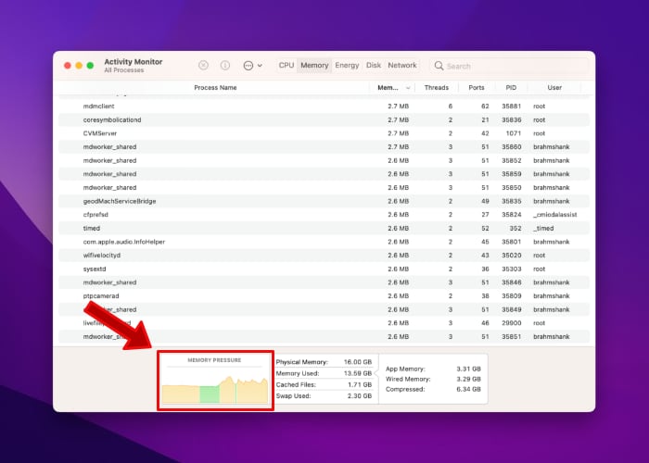The width and height of the screenshot is (649, 463).
Task: Sort by Process Name column header
Action: [215, 88]
